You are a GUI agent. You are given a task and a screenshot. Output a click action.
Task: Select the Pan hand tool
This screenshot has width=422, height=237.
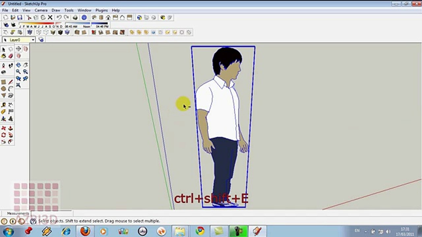25,65
